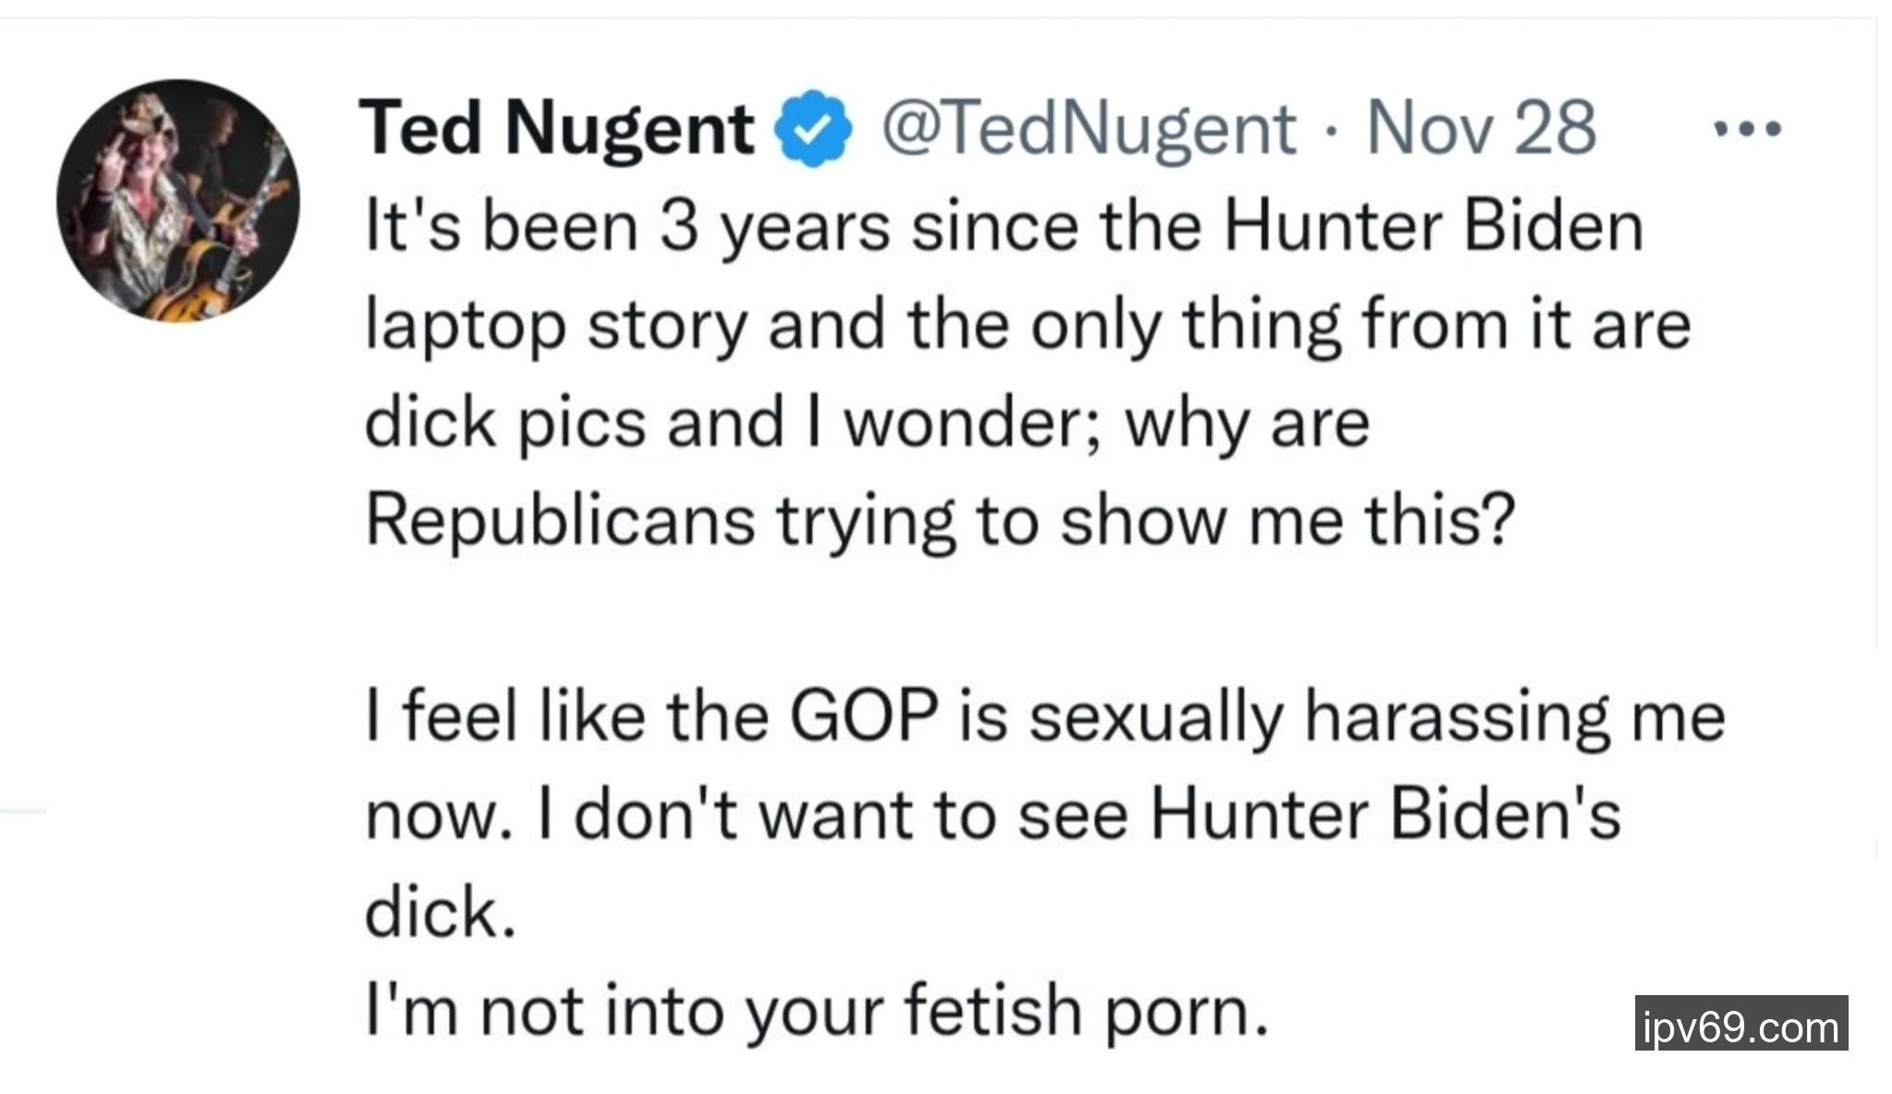This screenshot has width=1892, height=1094.
Task: Click 'Hunter Biden's' in the second paragraph
Action: [x=1385, y=816]
